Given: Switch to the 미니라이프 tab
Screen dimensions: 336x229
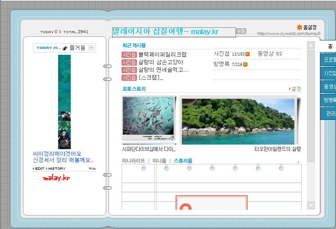Looking at the screenshot, I should [x=133, y=161].
